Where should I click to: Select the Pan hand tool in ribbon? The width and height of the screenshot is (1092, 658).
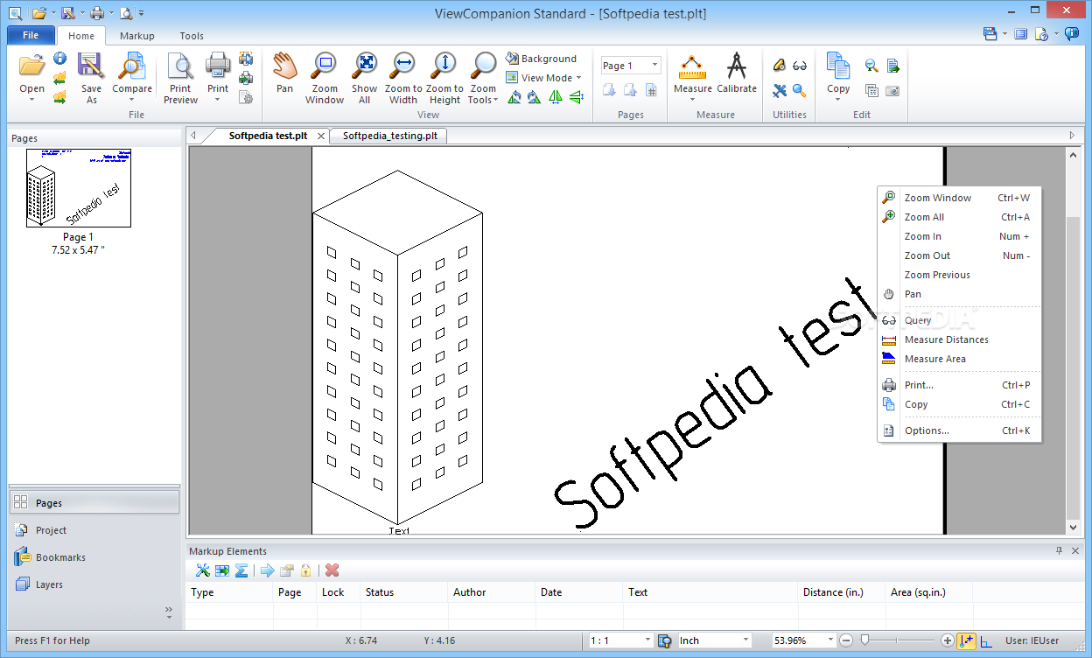284,72
